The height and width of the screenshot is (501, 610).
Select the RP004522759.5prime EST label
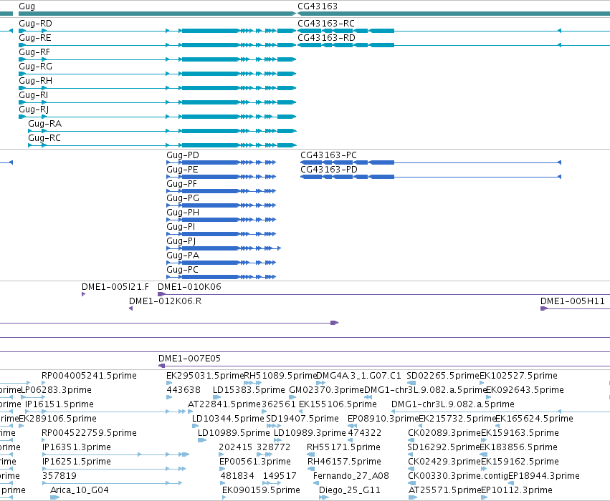(89, 432)
